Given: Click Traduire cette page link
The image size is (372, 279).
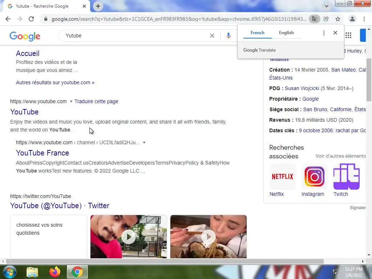Looking at the screenshot, I should point(96,102).
